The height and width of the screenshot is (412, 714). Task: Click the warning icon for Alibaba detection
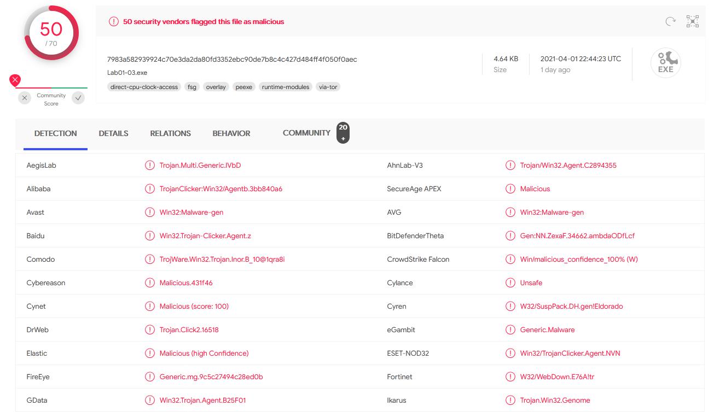tap(149, 189)
